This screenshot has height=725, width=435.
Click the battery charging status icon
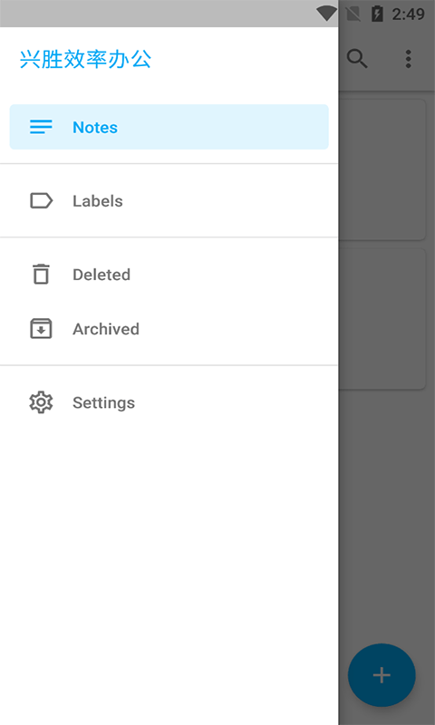tap(377, 14)
